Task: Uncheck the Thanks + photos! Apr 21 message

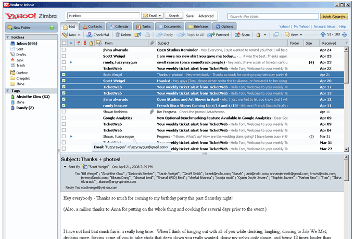Action: [64, 75]
